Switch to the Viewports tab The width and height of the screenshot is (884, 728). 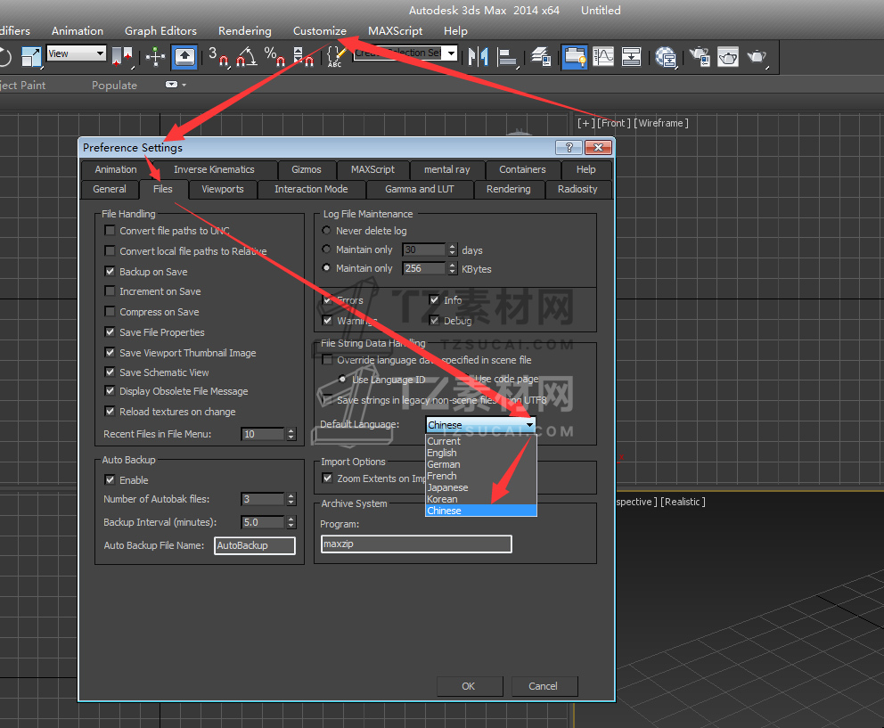223,189
